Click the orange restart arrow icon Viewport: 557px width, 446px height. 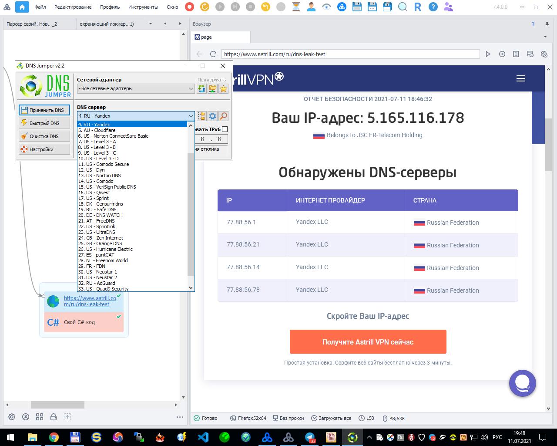[205, 7]
